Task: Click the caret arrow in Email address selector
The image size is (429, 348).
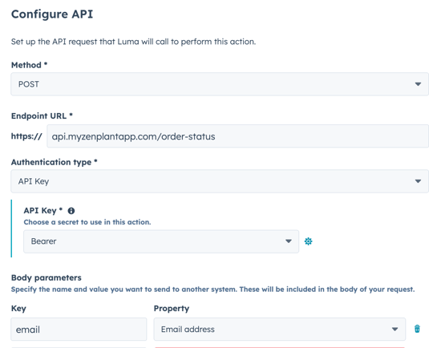Action: coord(395,329)
